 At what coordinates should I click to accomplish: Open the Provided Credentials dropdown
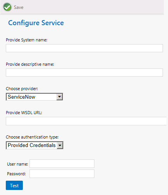coord(34,145)
